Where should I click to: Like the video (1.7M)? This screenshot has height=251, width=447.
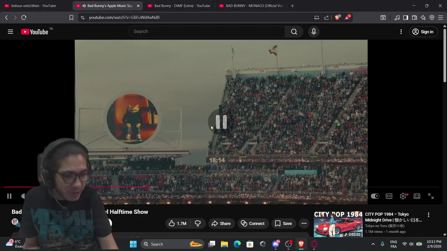coord(177,223)
